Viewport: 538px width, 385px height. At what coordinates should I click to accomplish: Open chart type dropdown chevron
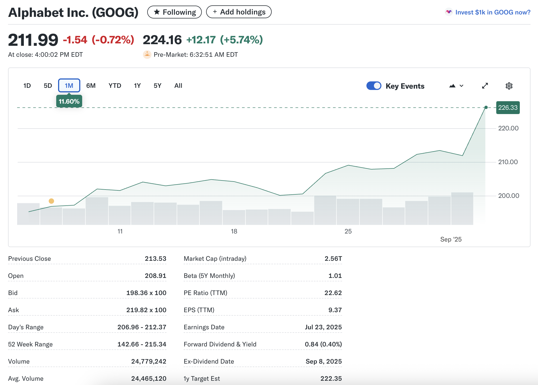pos(461,86)
